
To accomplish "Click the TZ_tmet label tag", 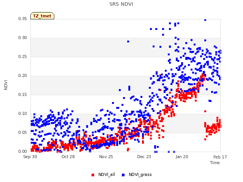I will click(42, 16).
